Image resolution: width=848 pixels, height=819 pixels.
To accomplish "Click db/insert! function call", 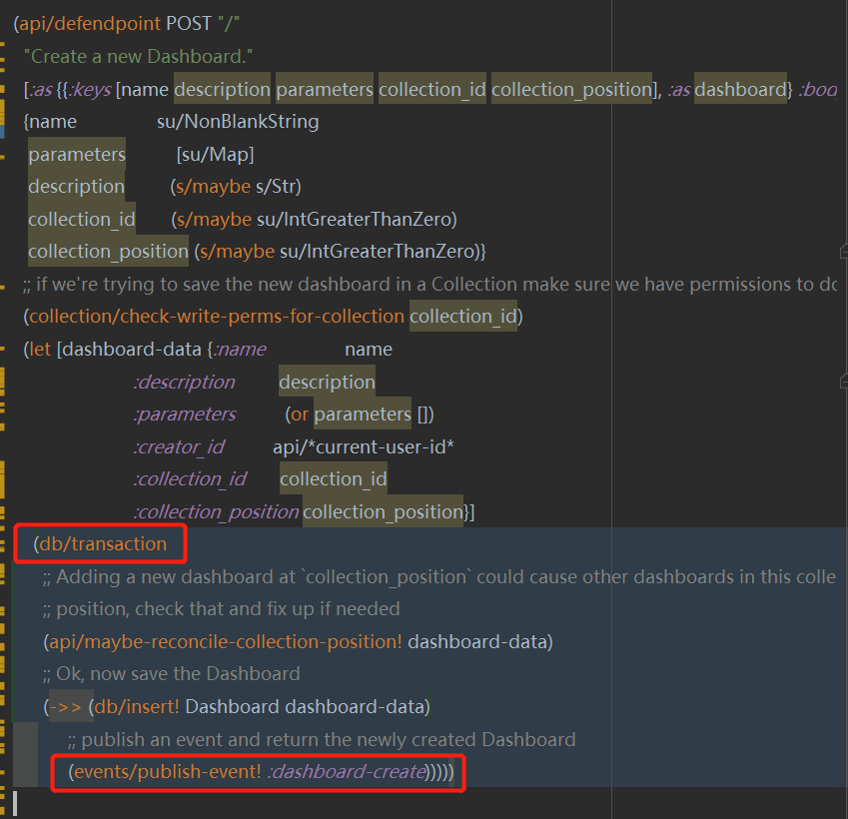I will point(137,707).
